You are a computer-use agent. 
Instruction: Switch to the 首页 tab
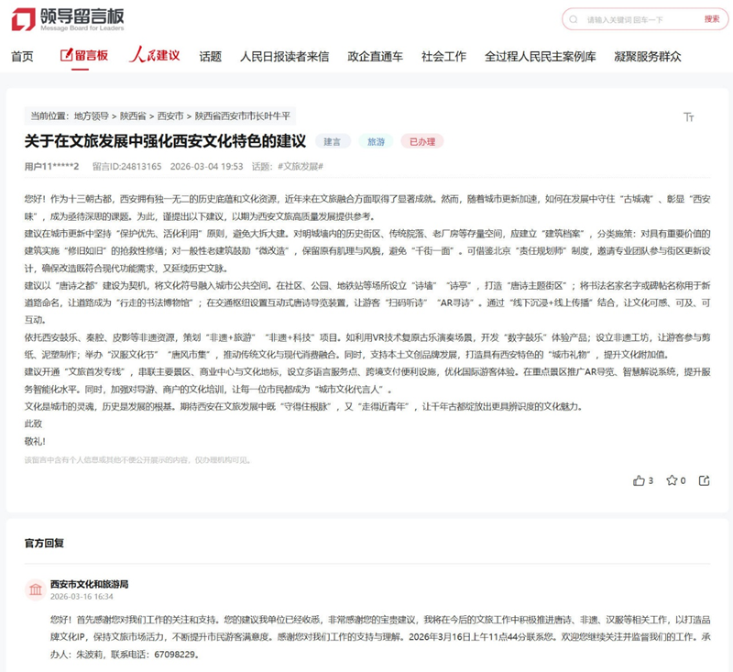click(20, 56)
